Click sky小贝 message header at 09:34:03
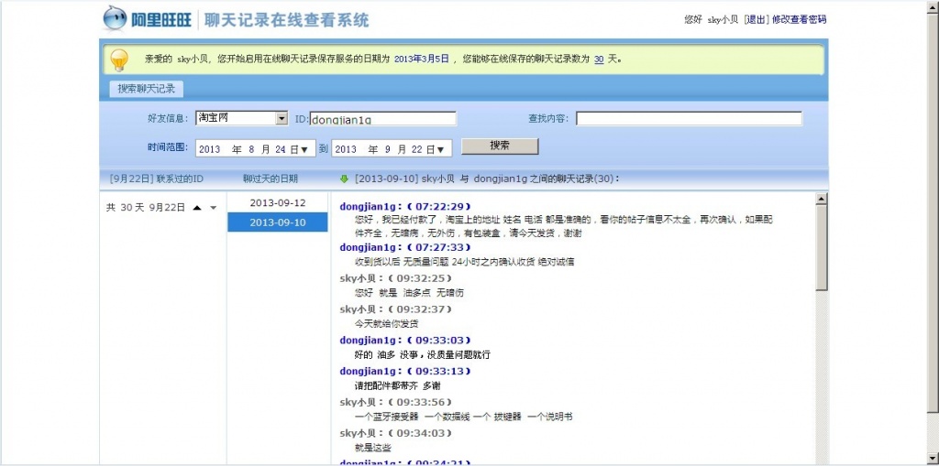 pyautogui.click(x=396, y=433)
